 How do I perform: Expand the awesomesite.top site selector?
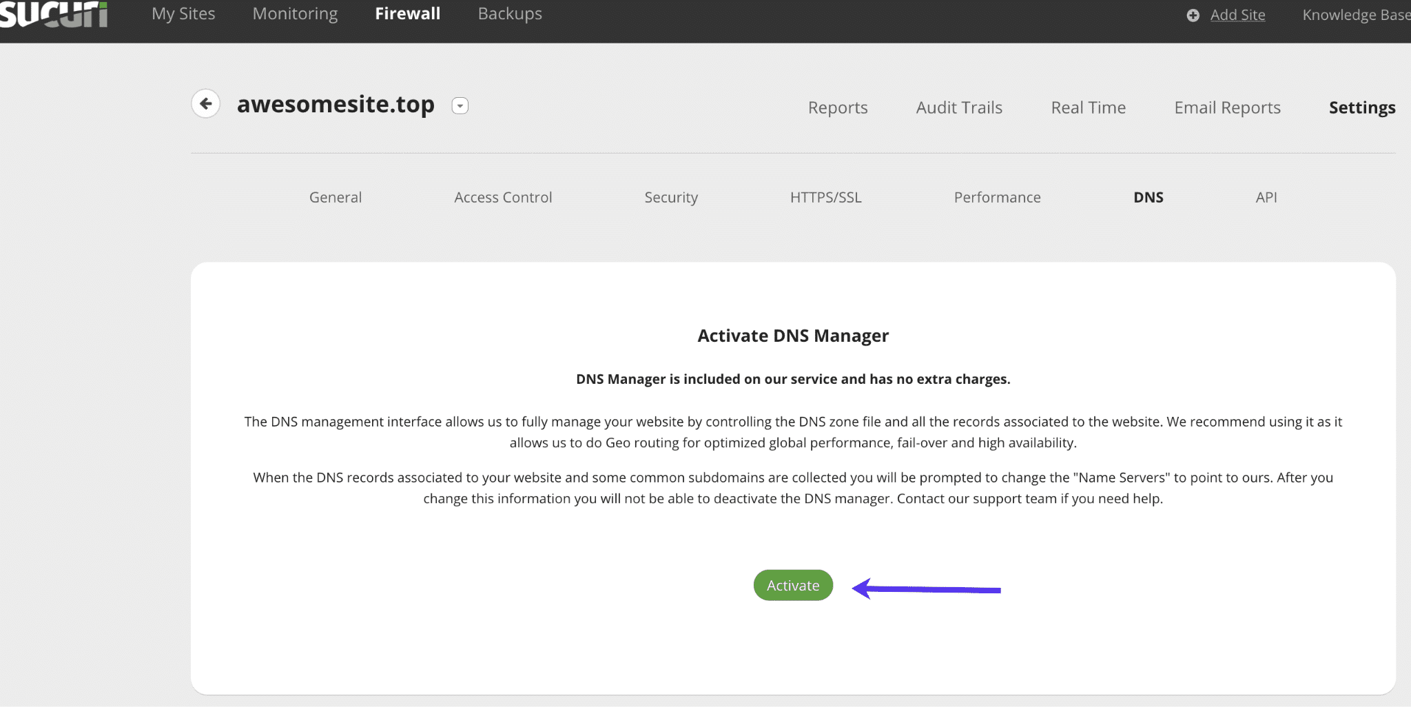tap(459, 105)
